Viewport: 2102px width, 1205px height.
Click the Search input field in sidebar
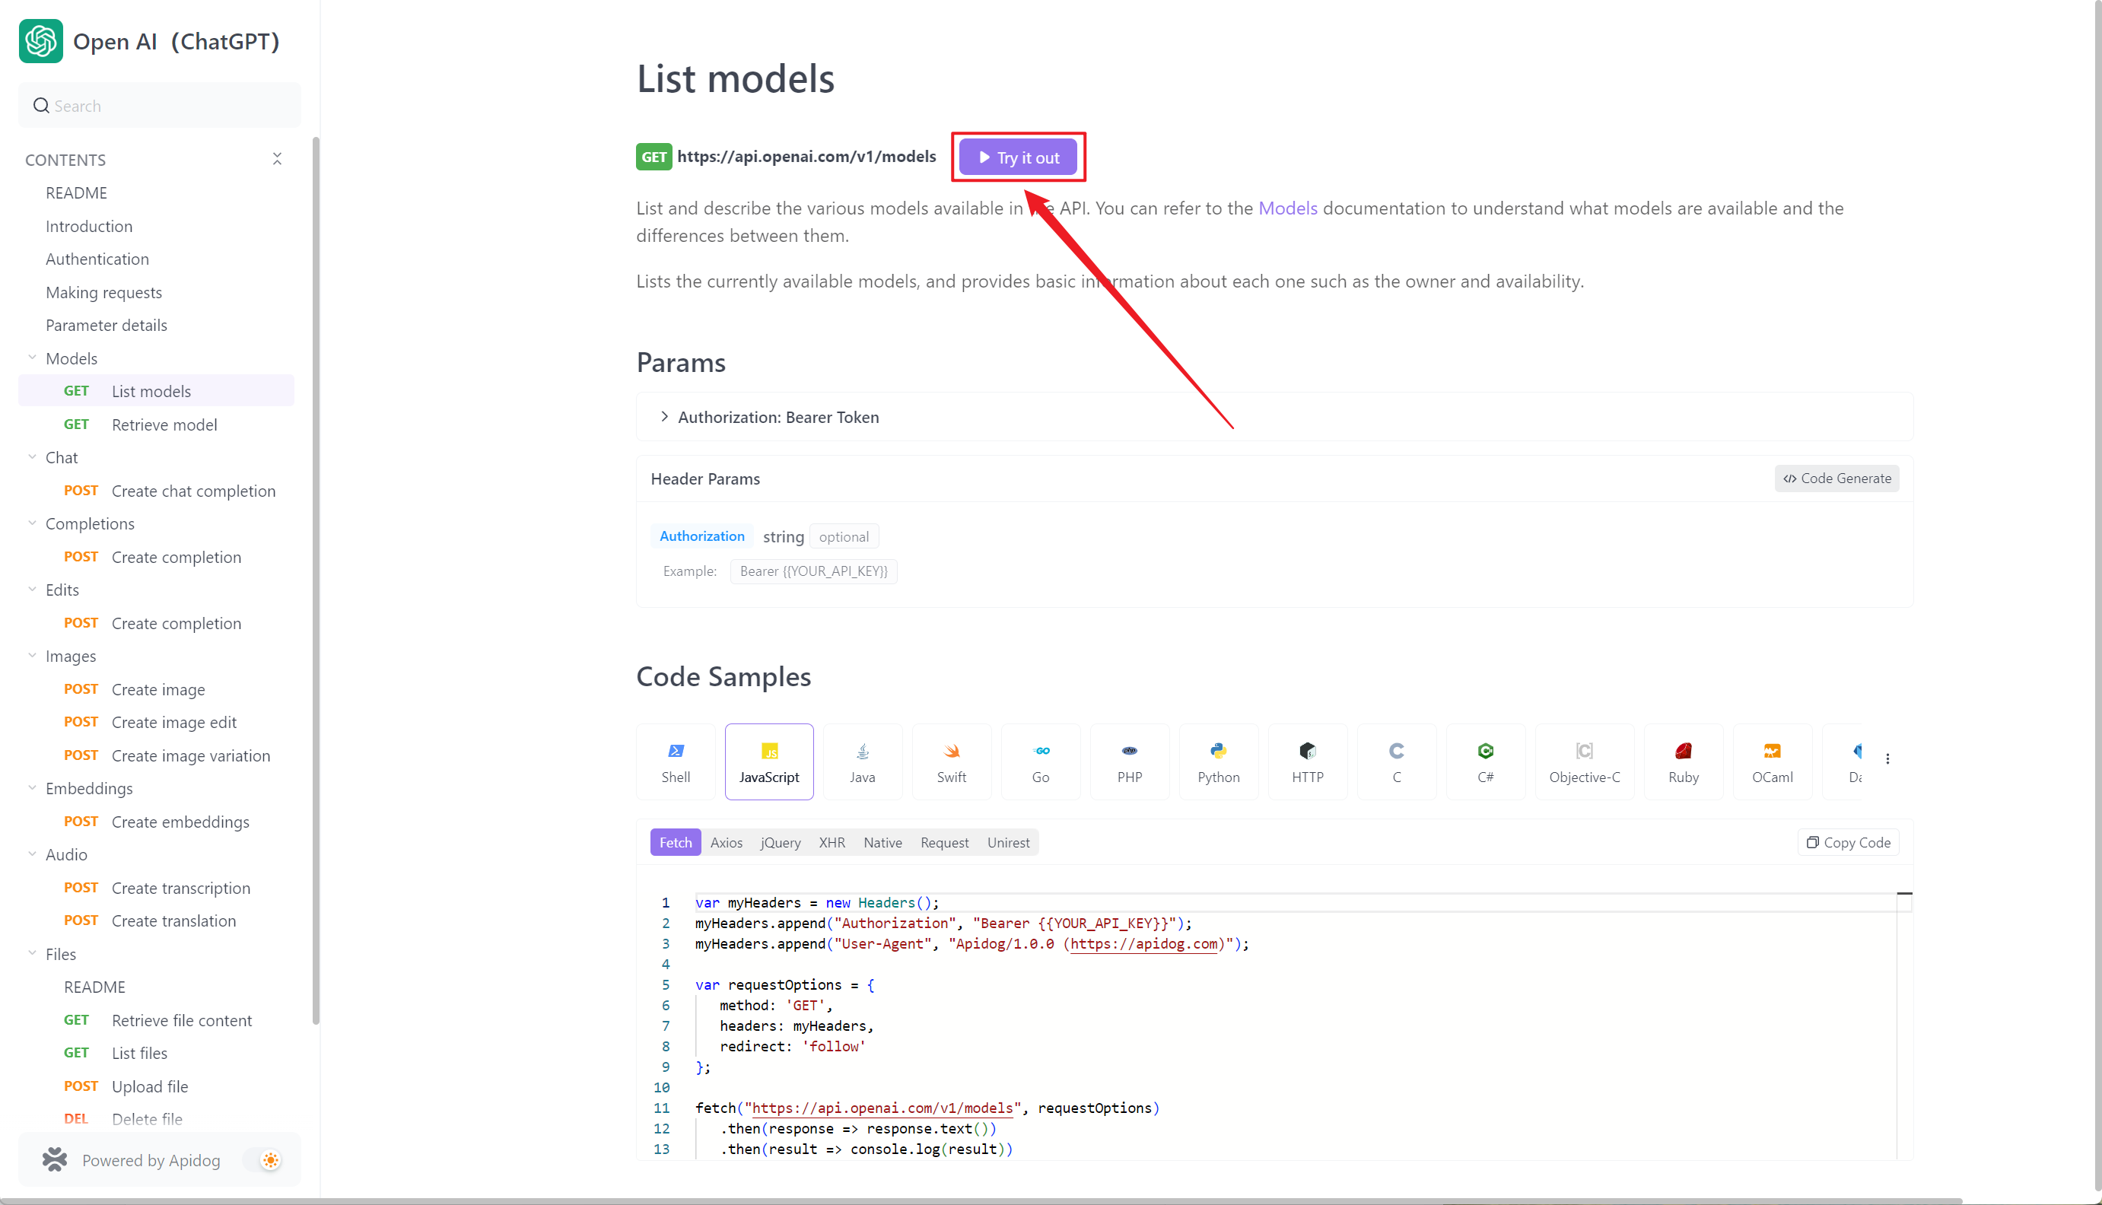point(159,105)
